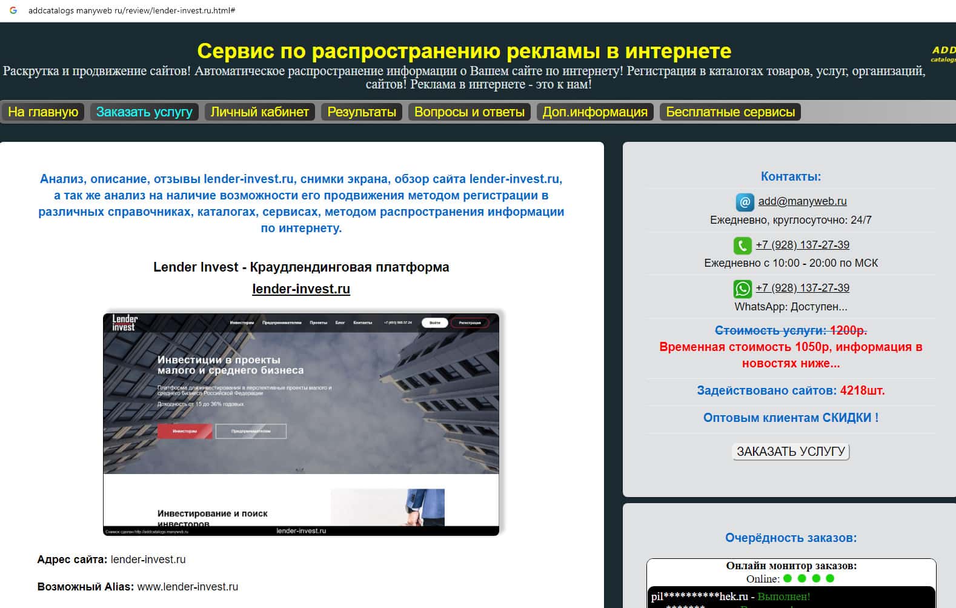Open the «Результаты» menu item
956x608 pixels.
pos(362,112)
